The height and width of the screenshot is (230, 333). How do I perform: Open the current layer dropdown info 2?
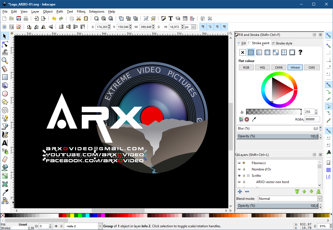point(83,226)
